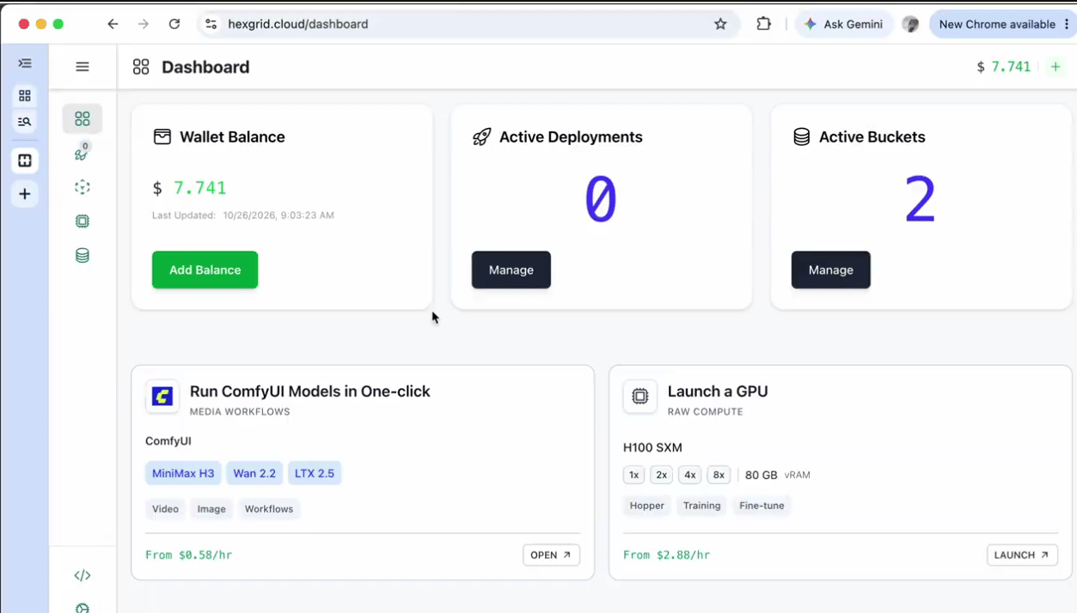Open Chrome's three-dot update menu
The height and width of the screenshot is (613, 1077).
pyautogui.click(x=1067, y=24)
